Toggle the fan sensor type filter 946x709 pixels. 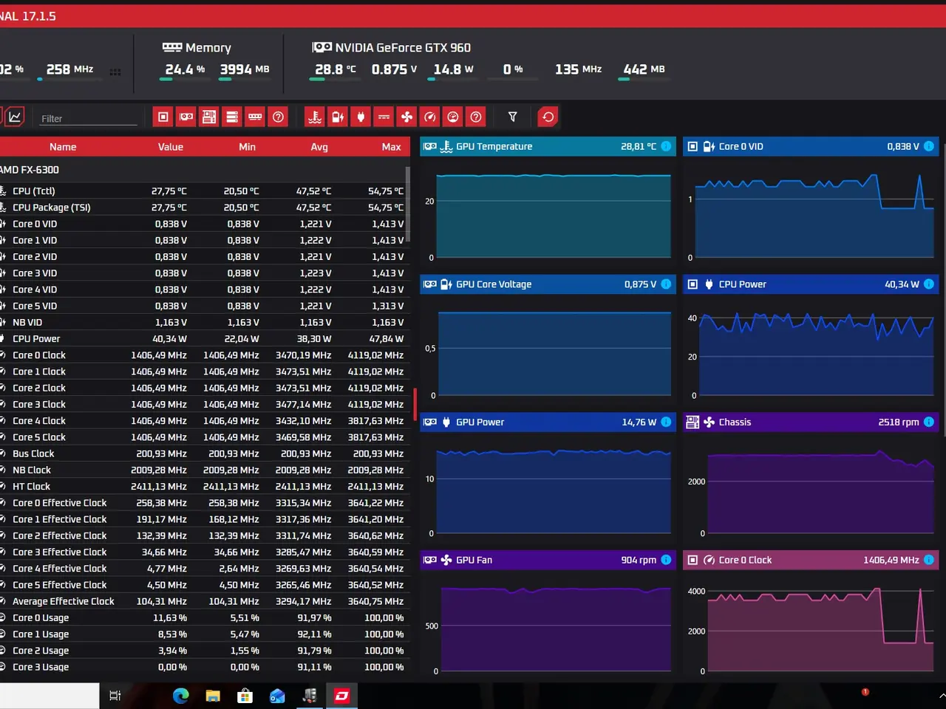(406, 117)
